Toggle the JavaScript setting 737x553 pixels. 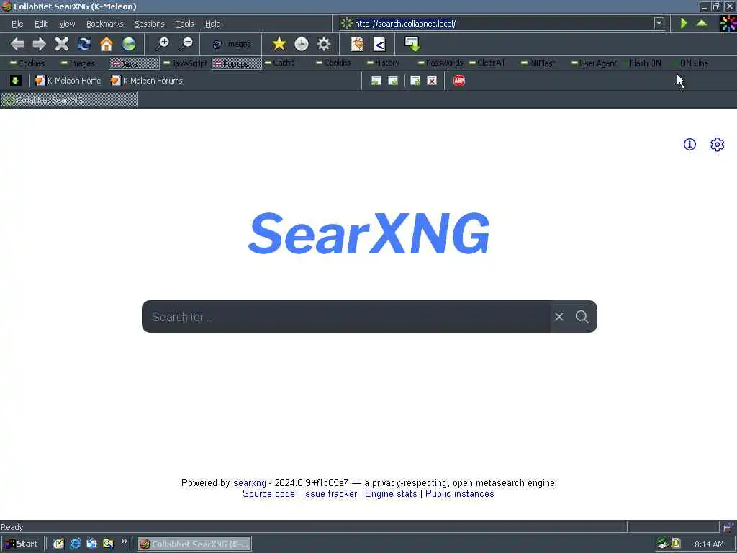coord(185,63)
